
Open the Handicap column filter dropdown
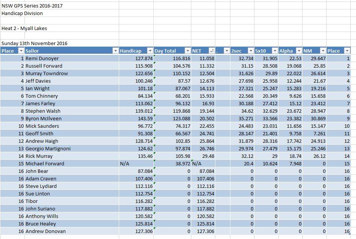pos(150,51)
